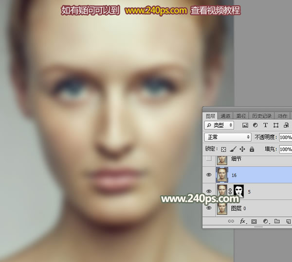
Task: Click the 填充 fill value field
Action: tap(286, 149)
